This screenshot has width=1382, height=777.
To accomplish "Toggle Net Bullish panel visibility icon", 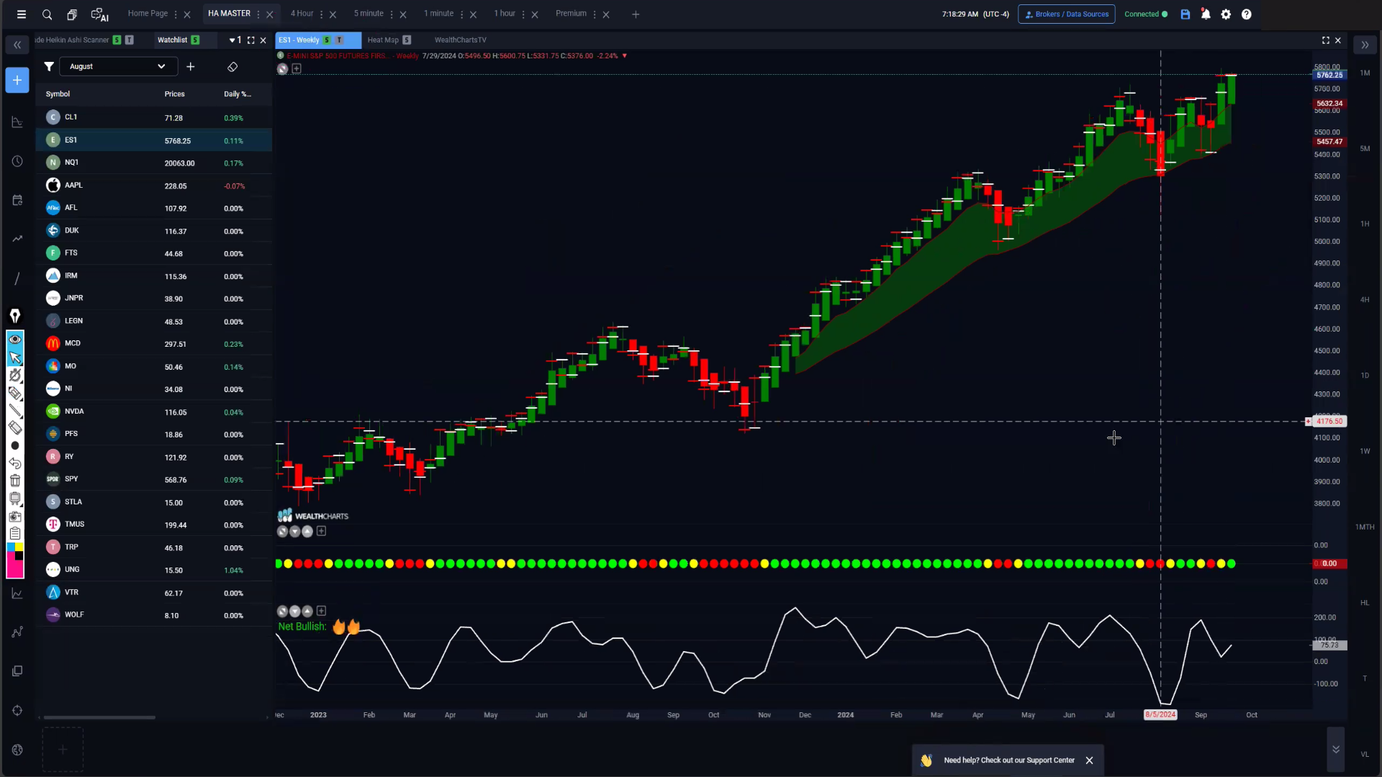I will pyautogui.click(x=283, y=612).
